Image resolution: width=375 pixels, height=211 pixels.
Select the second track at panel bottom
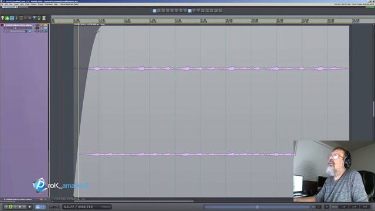tap(18, 199)
